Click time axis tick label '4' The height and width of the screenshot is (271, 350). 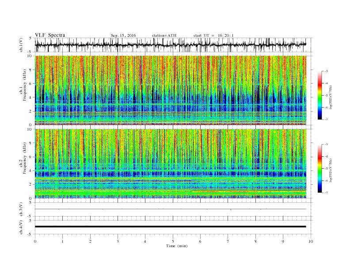145,241
